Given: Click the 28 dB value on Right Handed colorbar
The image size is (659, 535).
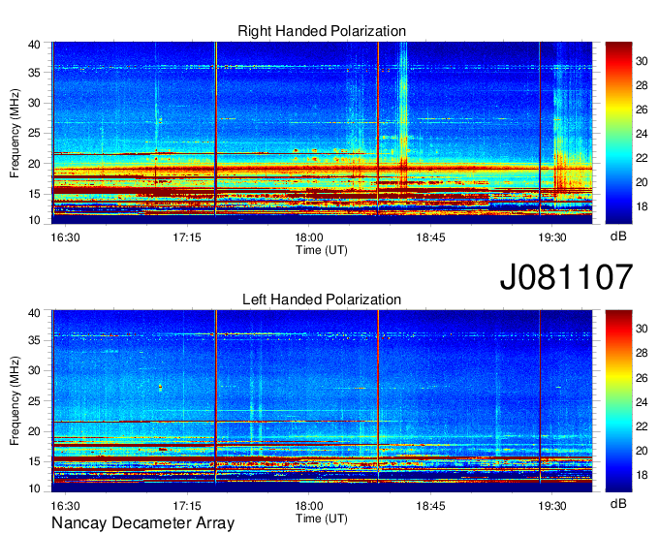Looking at the screenshot, I should [642, 85].
